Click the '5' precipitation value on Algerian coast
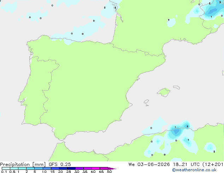 pos(187,126)
